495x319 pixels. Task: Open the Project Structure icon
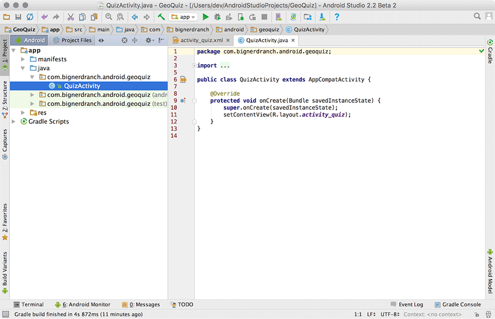[x=307, y=17]
